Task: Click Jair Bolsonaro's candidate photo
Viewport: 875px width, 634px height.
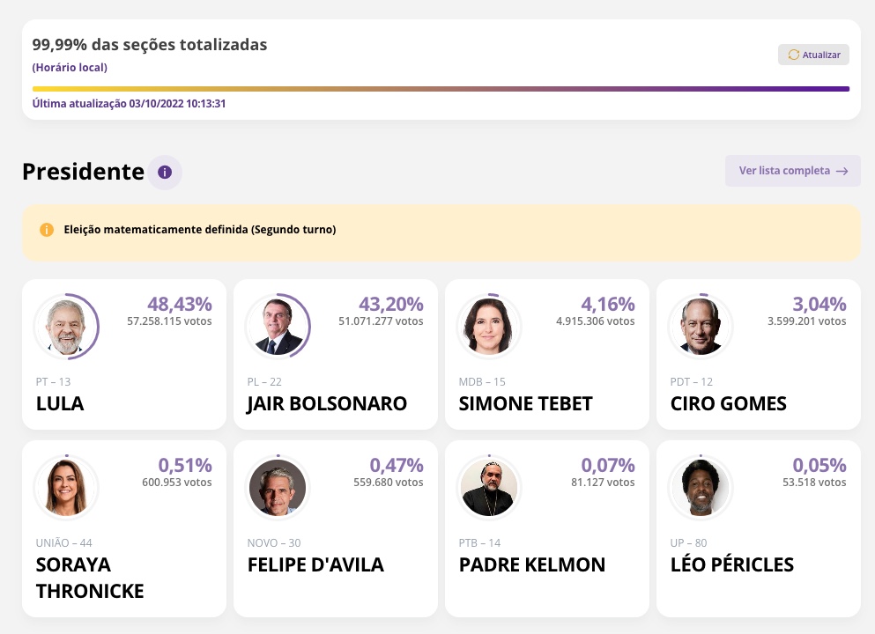Action: coord(278,326)
